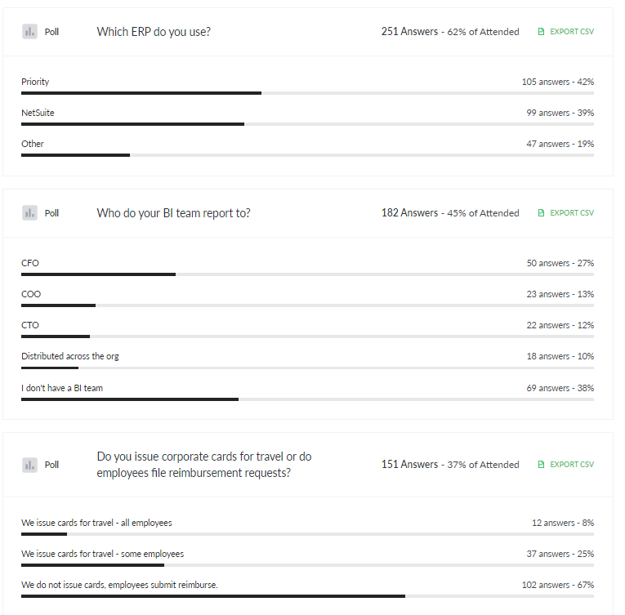
Task: Select the Priority answer progress bar
Action: (307, 93)
